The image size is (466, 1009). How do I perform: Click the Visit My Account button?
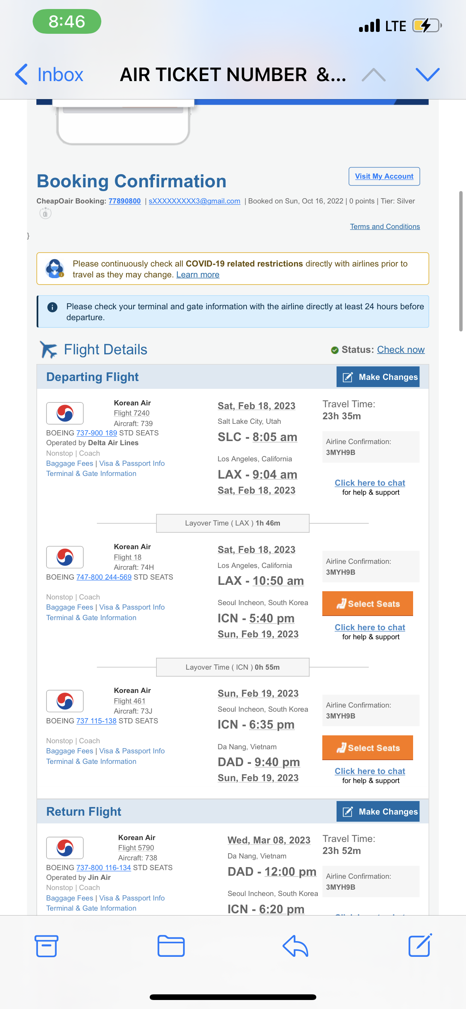pyautogui.click(x=384, y=176)
